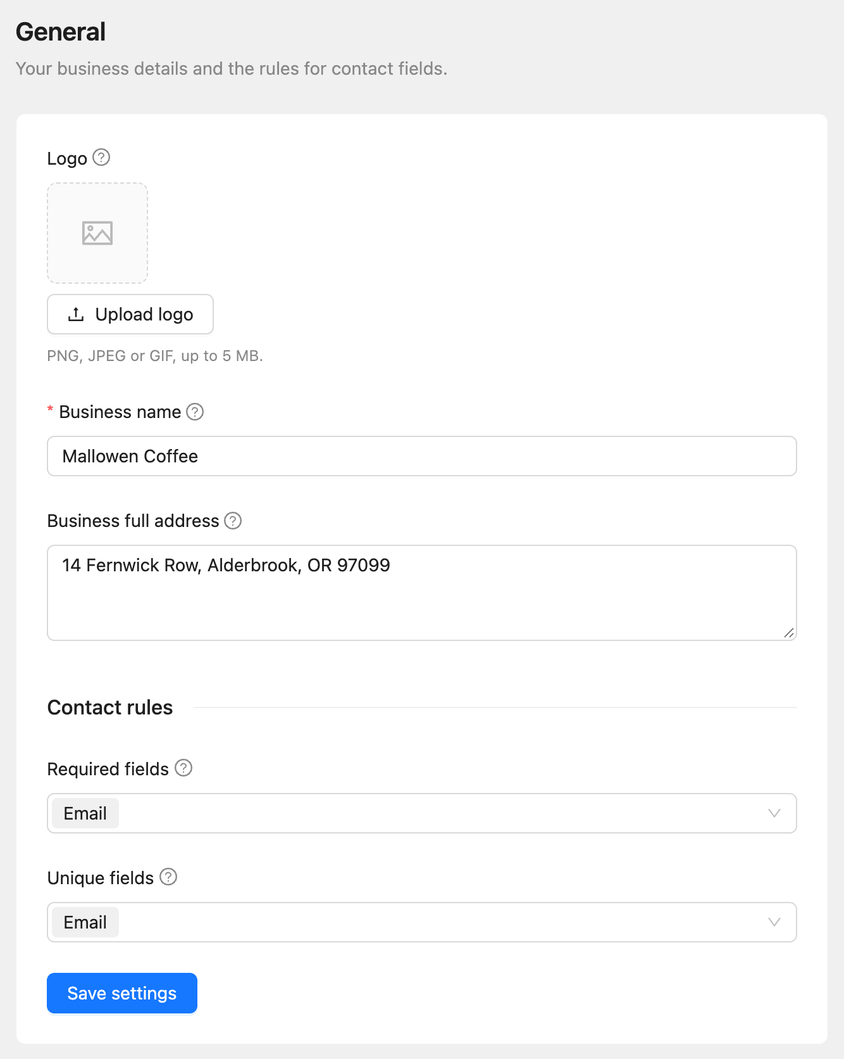The height and width of the screenshot is (1059, 844).
Task: Open the Unique fields dropdown arrow
Action: pyautogui.click(x=774, y=922)
